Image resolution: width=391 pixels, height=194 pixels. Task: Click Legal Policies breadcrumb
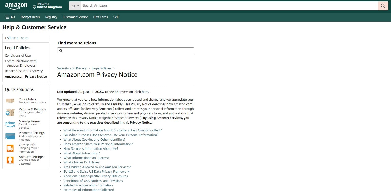click(x=102, y=68)
